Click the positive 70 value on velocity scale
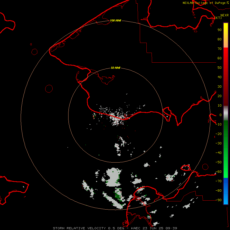 click(x=220, y=49)
